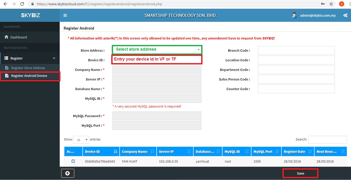Click the Branch Code input field
Image resolution: width=351 pixels, height=180 pixels.
point(296,50)
